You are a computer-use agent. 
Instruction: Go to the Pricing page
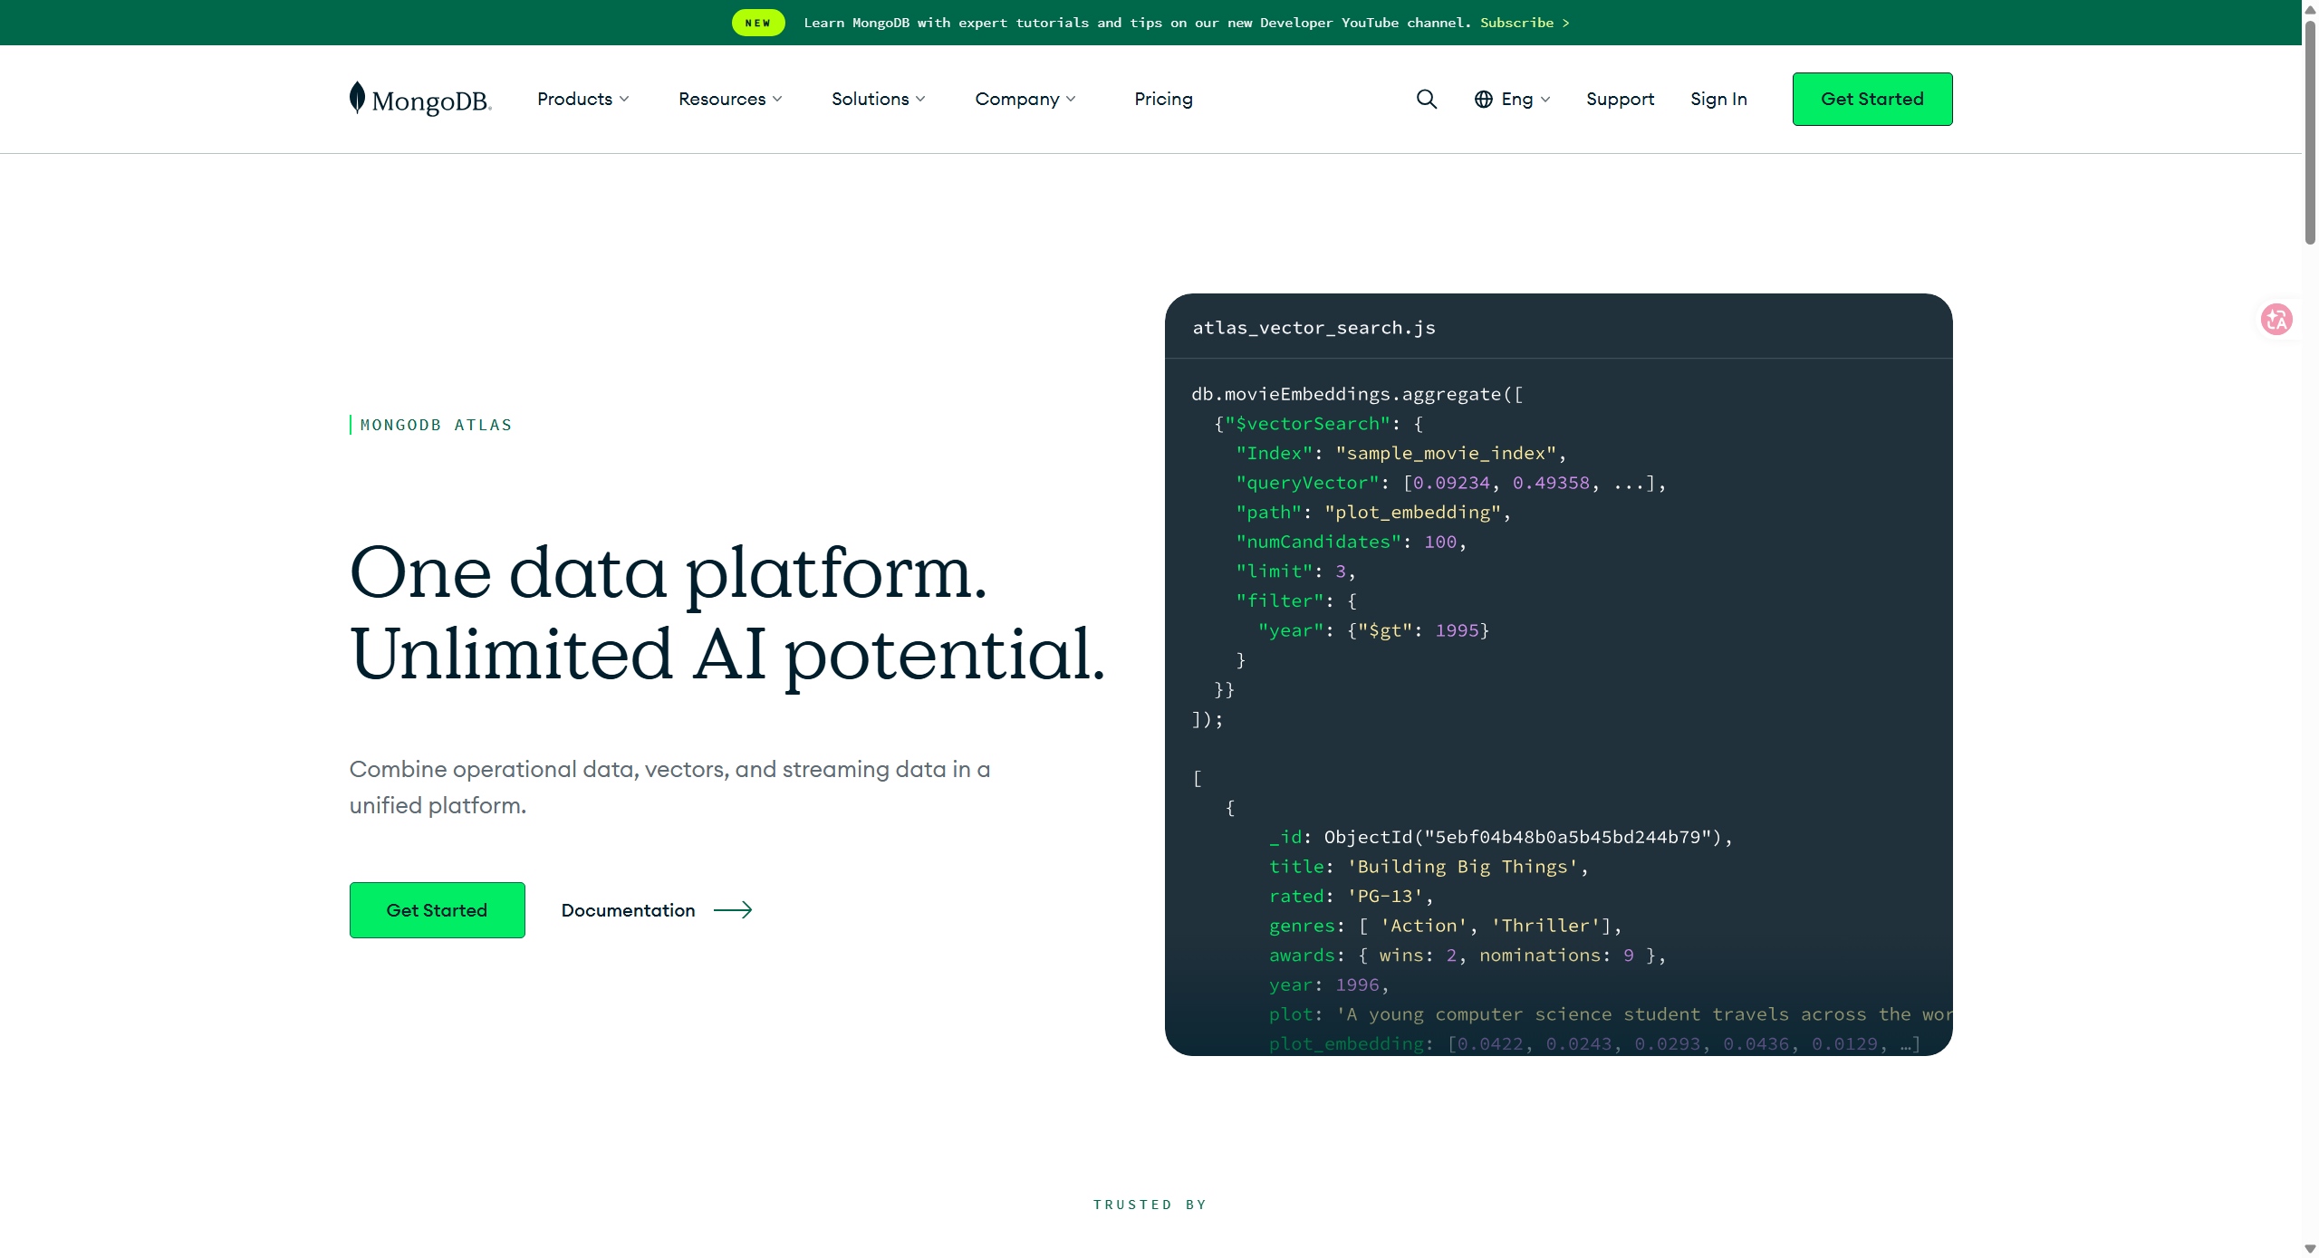tap(1163, 99)
